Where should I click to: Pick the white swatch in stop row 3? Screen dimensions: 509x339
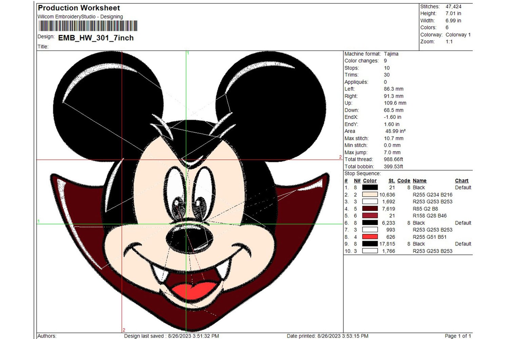[x=370, y=201]
